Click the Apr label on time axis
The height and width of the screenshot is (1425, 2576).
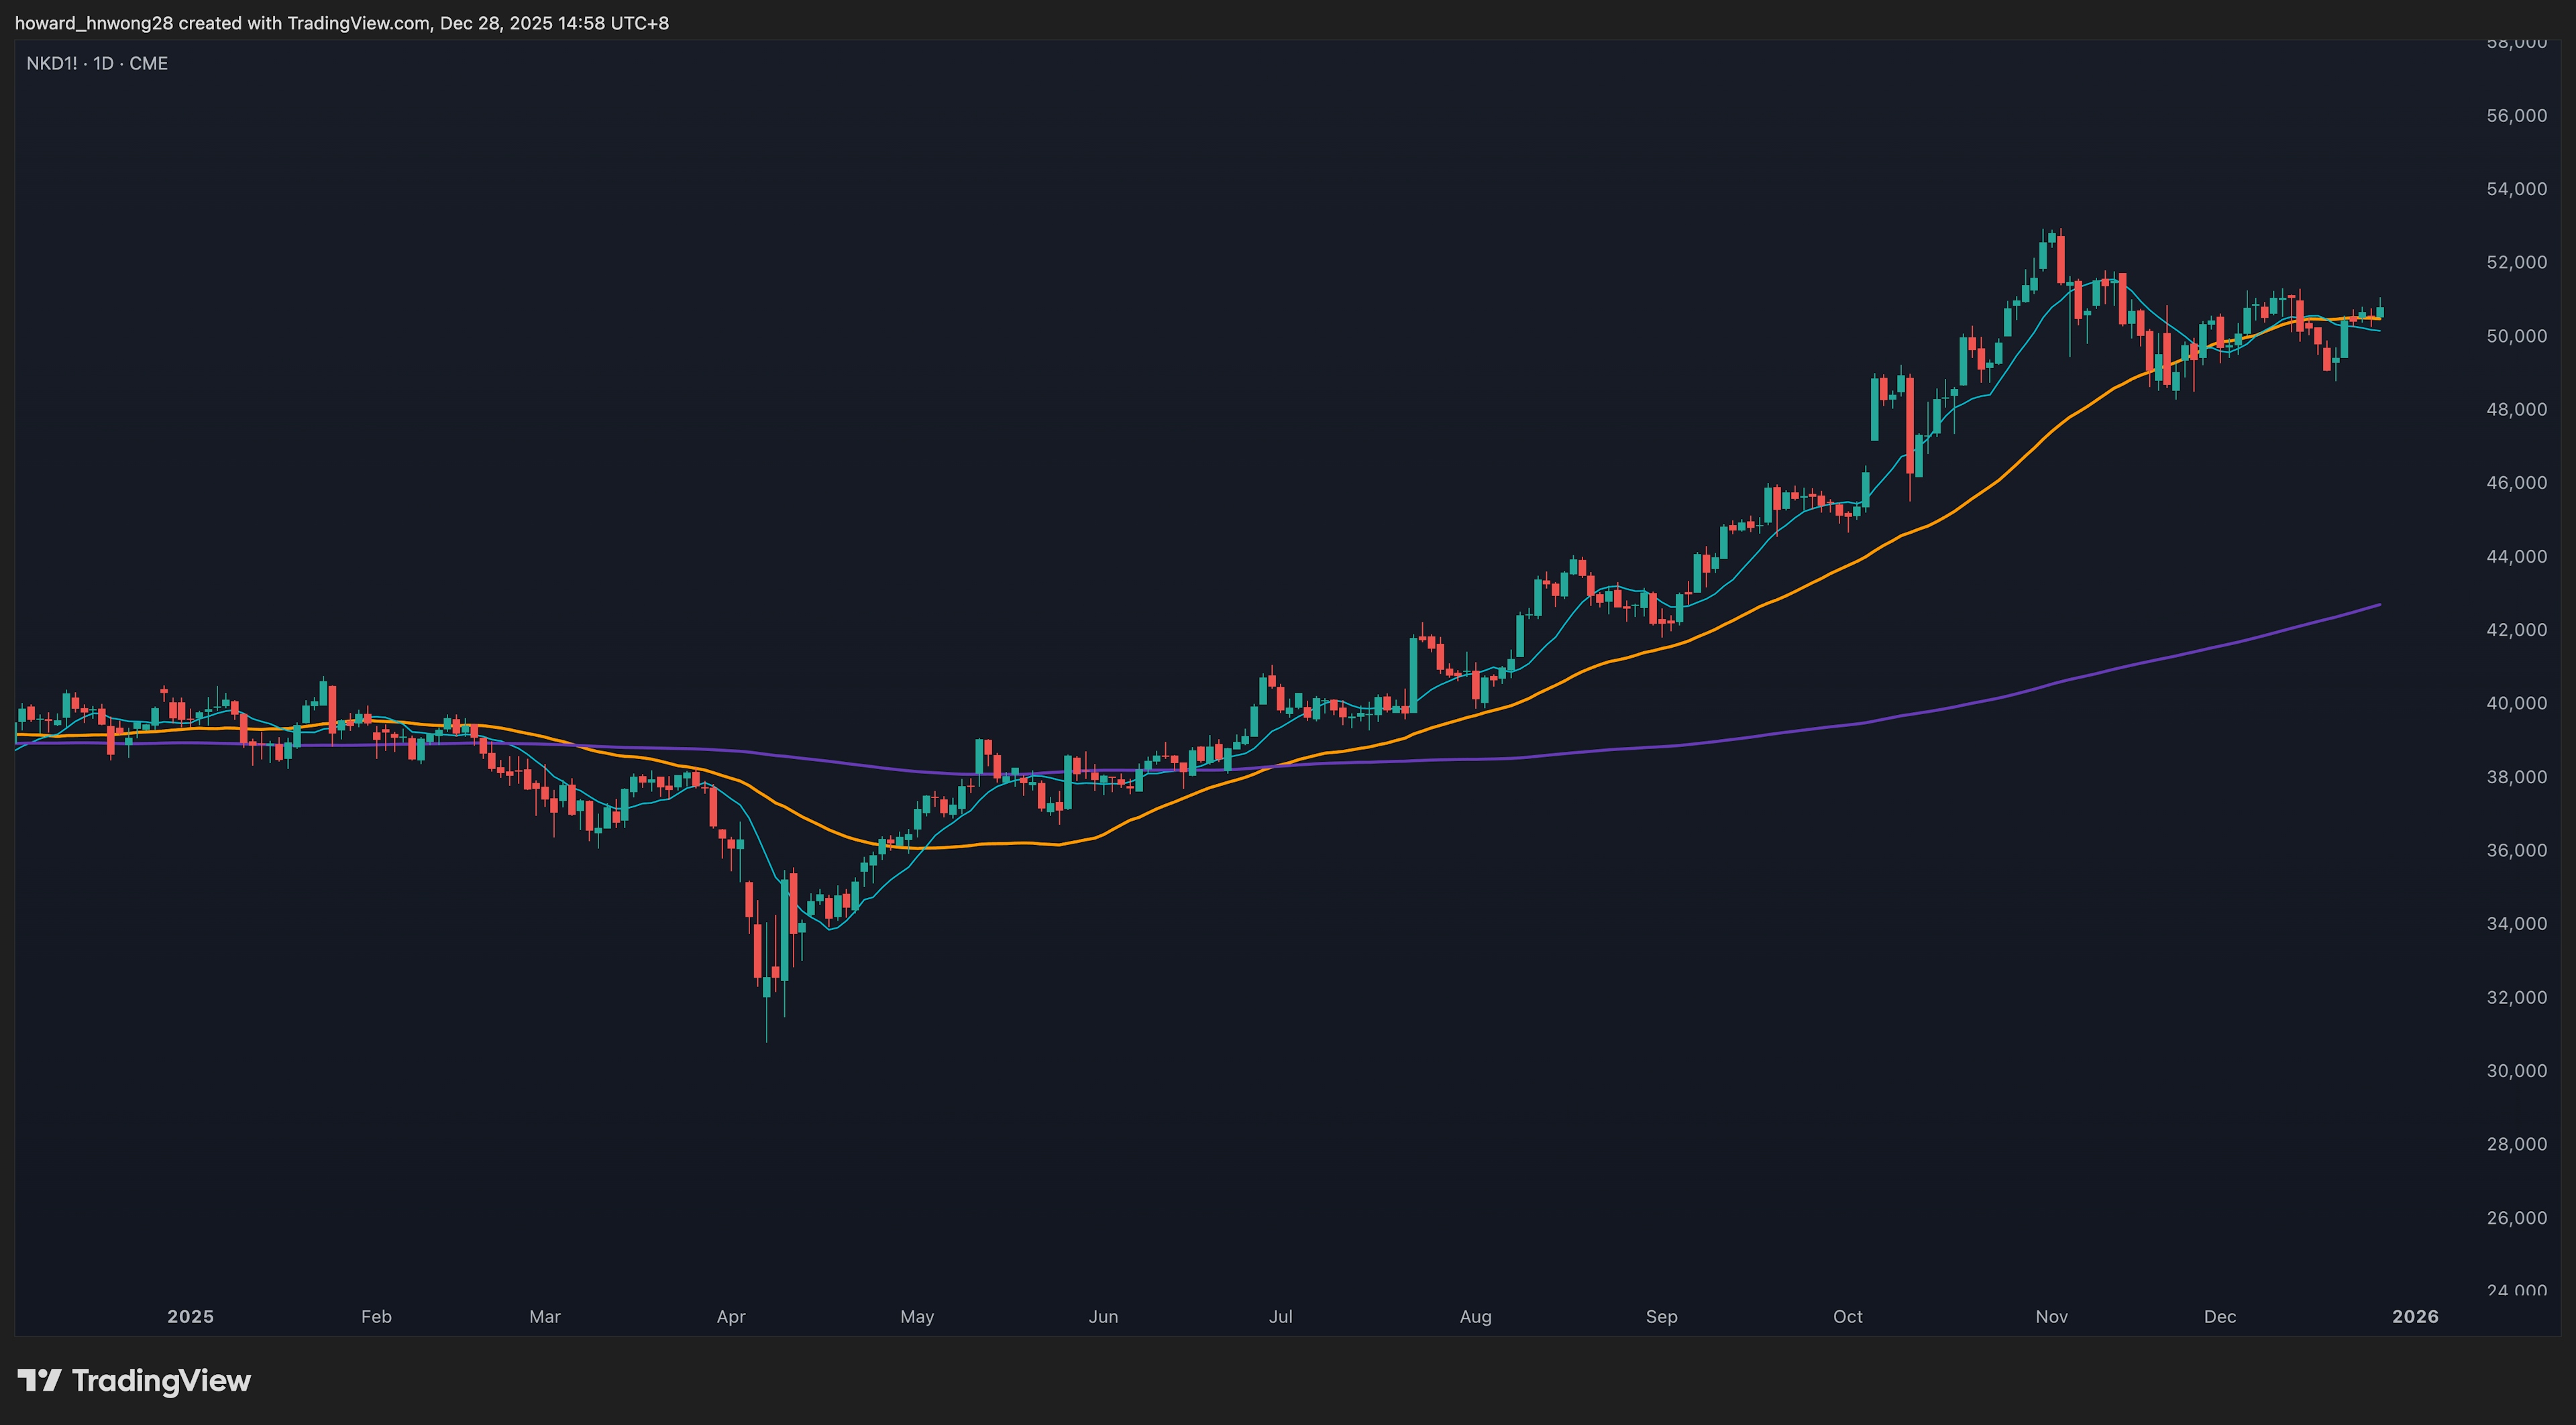tap(731, 1316)
